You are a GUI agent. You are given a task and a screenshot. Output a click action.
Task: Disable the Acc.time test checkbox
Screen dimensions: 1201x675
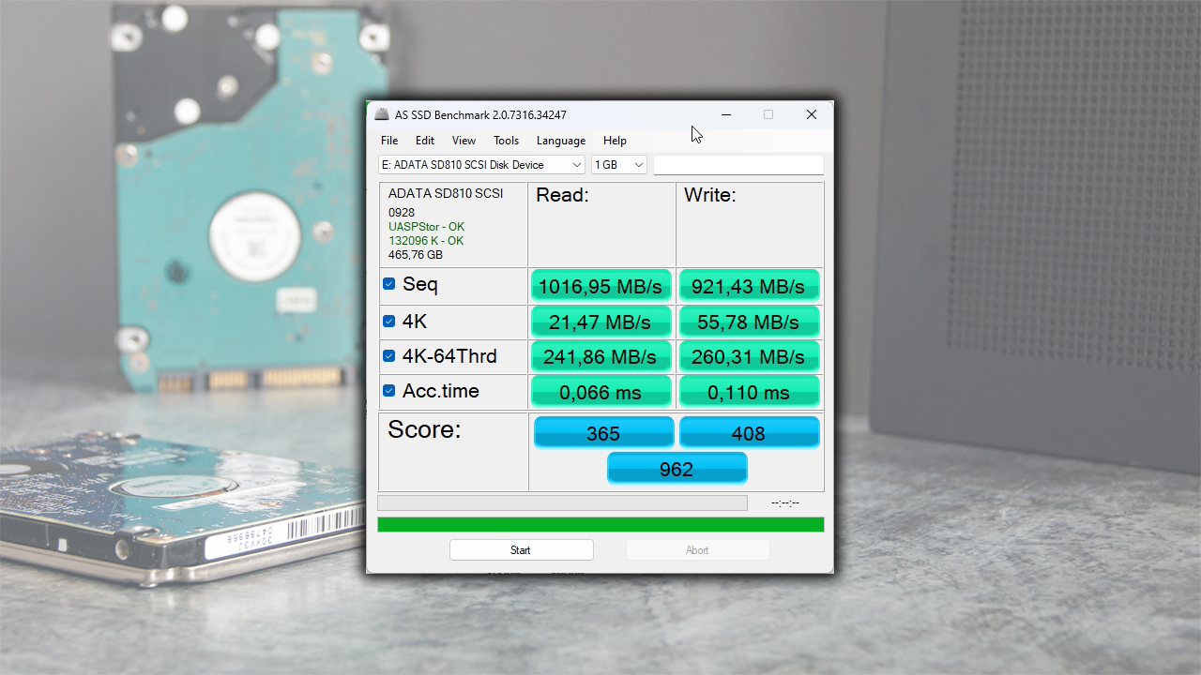388,391
